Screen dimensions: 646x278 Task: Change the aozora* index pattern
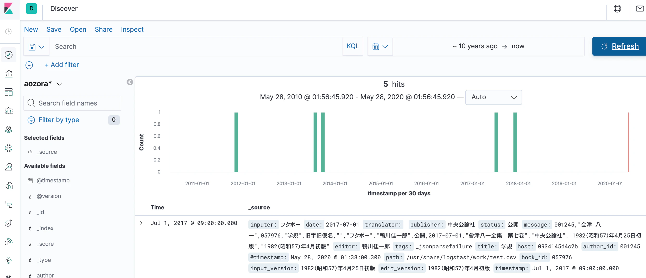(x=43, y=84)
